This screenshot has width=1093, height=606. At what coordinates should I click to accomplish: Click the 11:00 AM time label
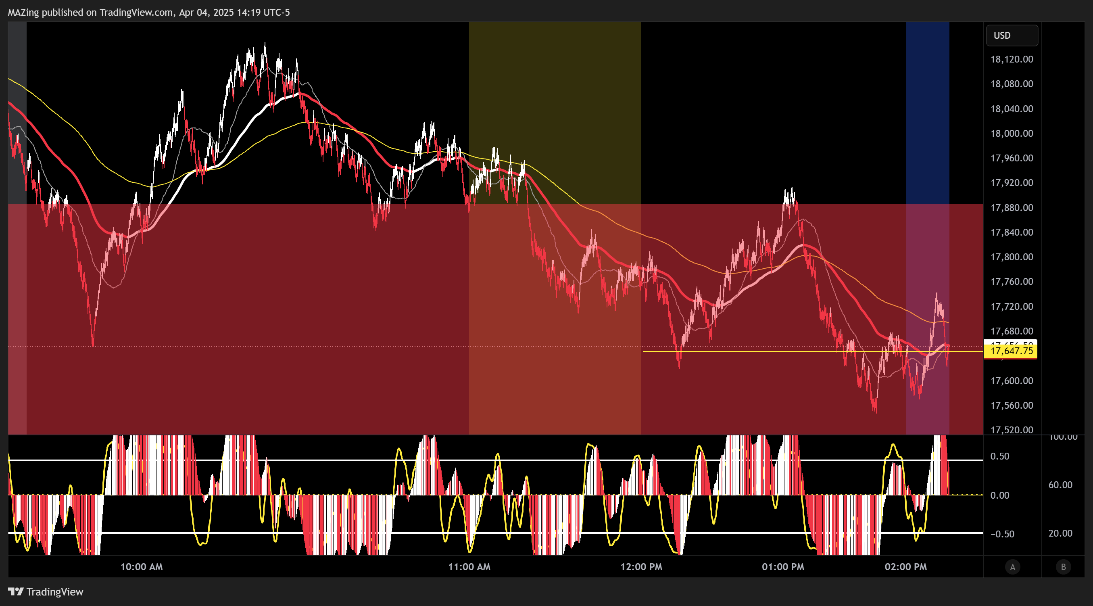point(469,566)
